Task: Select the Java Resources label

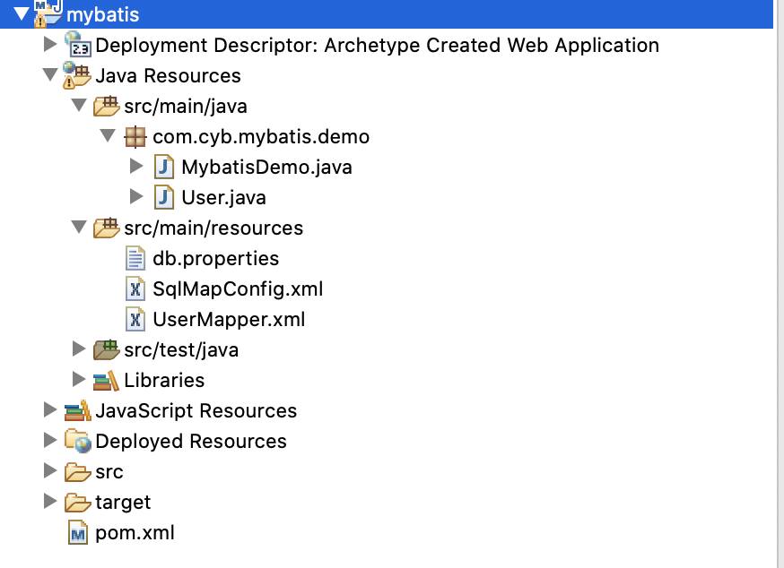Action: (168, 76)
